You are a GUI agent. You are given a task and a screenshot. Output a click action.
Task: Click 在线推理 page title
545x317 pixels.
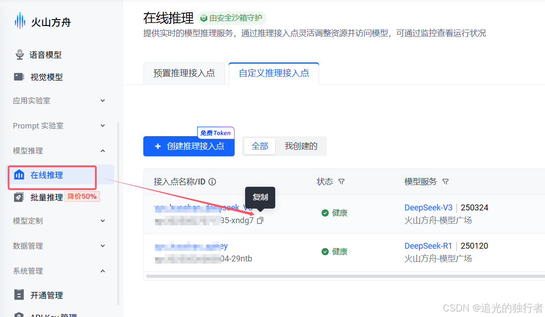pos(168,18)
